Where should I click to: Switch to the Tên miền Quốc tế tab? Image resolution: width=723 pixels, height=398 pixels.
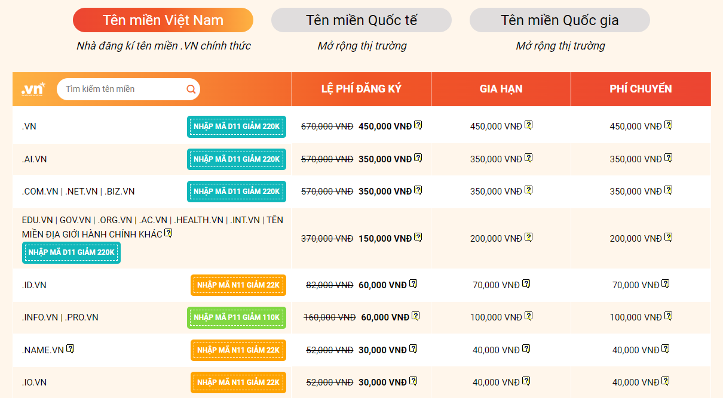[361, 20]
